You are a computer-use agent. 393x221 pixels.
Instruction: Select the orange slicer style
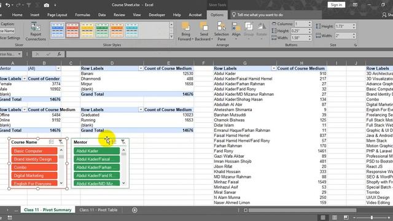tap(117, 30)
